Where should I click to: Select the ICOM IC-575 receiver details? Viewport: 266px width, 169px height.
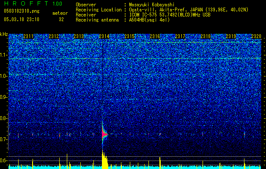(170, 15)
